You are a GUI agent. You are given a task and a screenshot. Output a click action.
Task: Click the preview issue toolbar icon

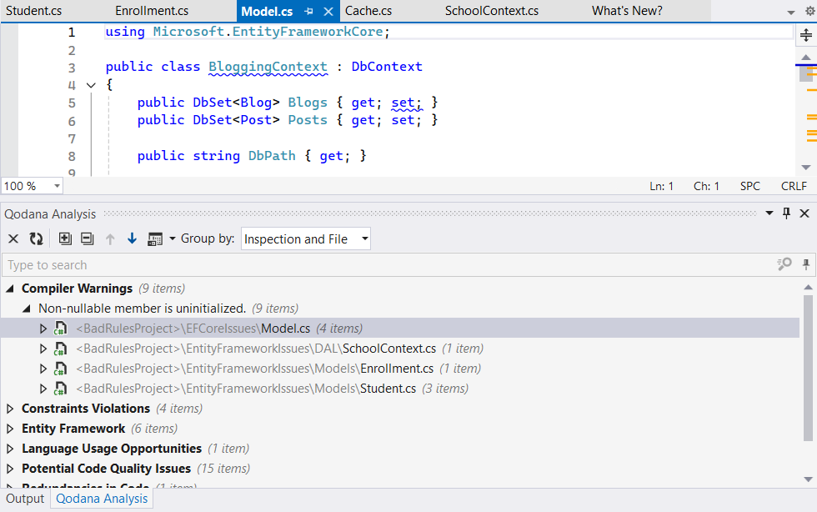[x=154, y=238]
